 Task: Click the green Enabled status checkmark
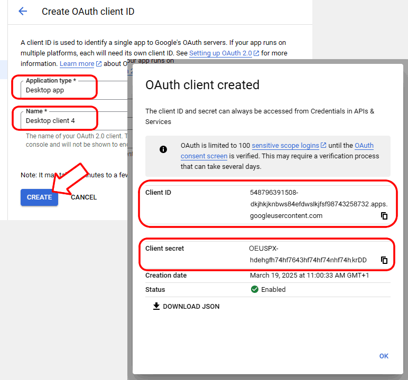pyautogui.click(x=255, y=289)
